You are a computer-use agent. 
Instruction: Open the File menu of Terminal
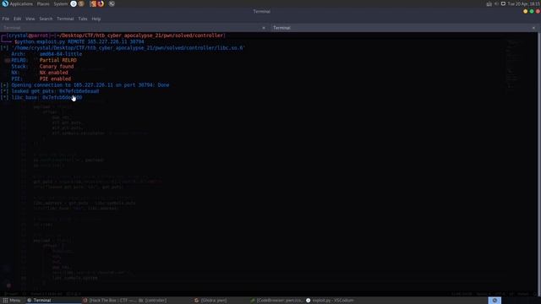6,19
